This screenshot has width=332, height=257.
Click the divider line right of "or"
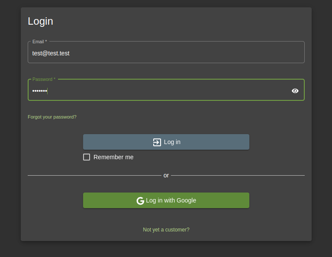(x=238, y=175)
